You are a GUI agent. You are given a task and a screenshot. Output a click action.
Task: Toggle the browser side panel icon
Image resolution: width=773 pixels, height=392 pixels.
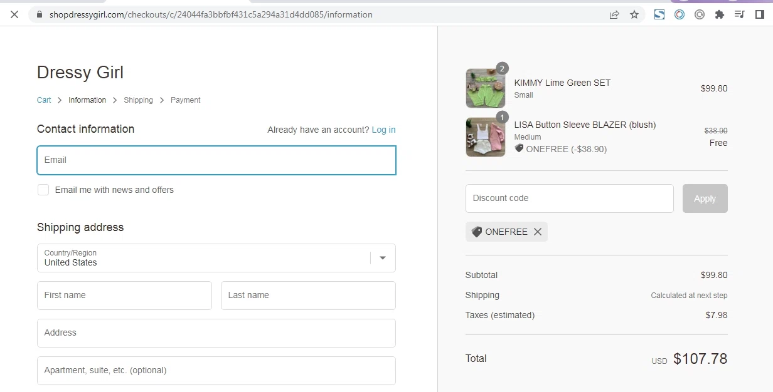[x=760, y=14]
